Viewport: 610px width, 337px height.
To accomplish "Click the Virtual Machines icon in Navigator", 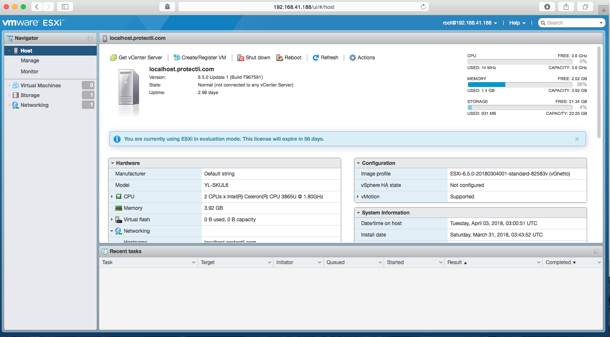I will (16, 85).
